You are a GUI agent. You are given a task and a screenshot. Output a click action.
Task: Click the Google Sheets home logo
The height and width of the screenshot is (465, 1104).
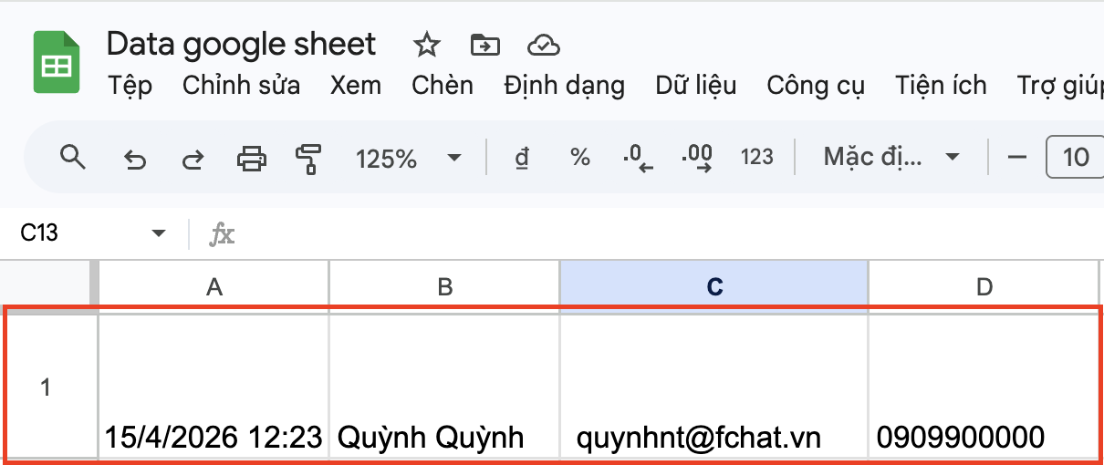pyautogui.click(x=58, y=62)
